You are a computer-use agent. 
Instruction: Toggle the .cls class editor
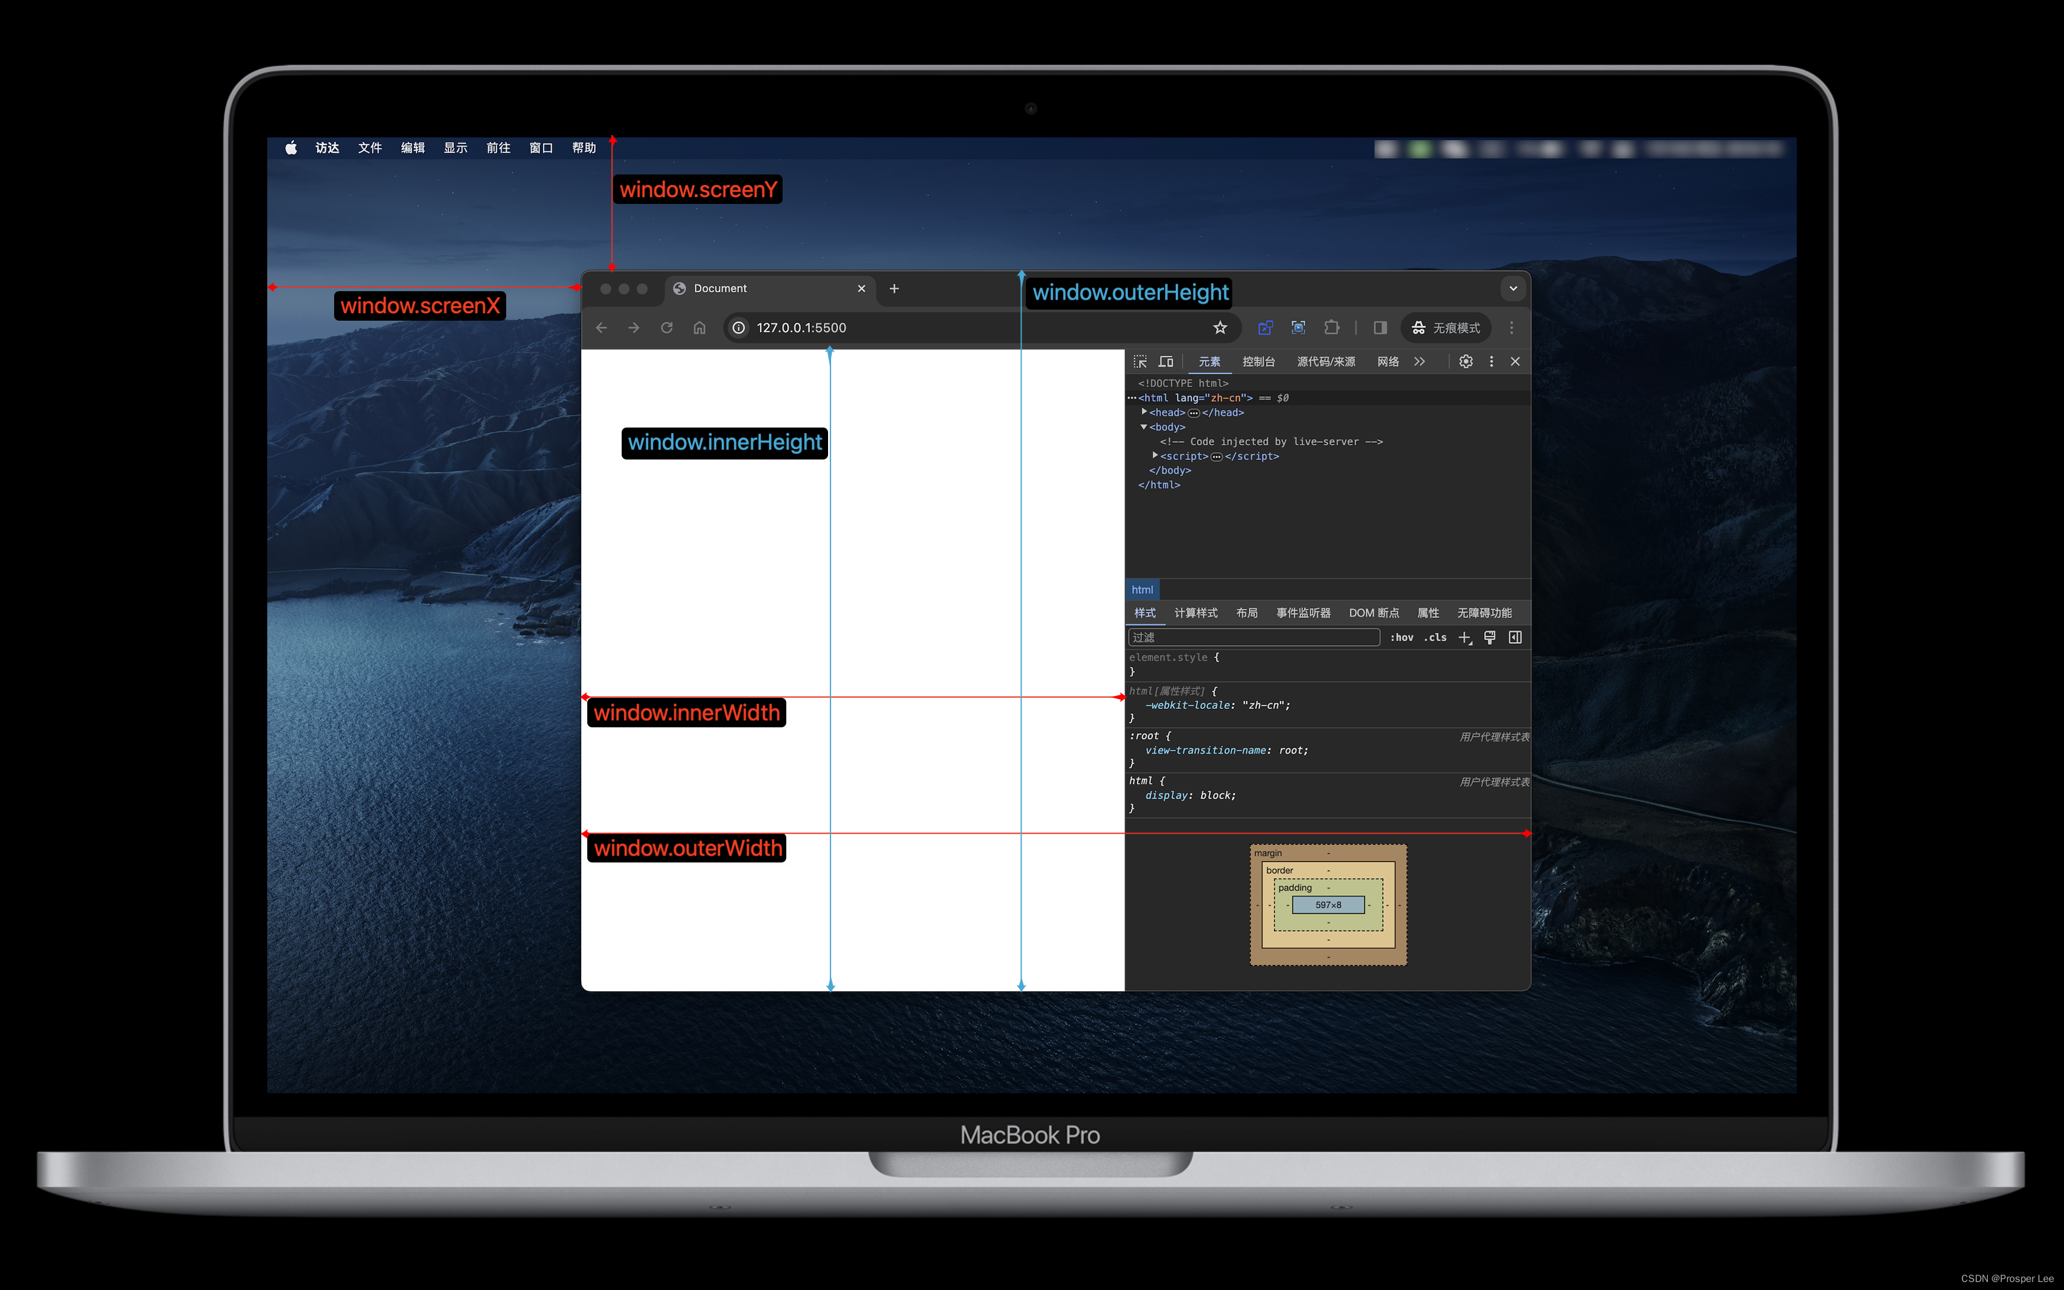pos(1436,638)
